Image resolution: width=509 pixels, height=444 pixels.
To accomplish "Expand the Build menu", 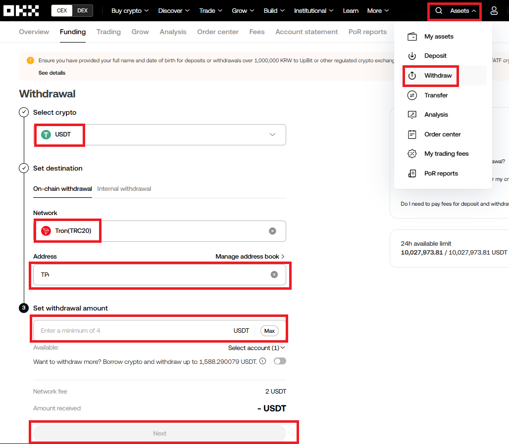I will (274, 11).
